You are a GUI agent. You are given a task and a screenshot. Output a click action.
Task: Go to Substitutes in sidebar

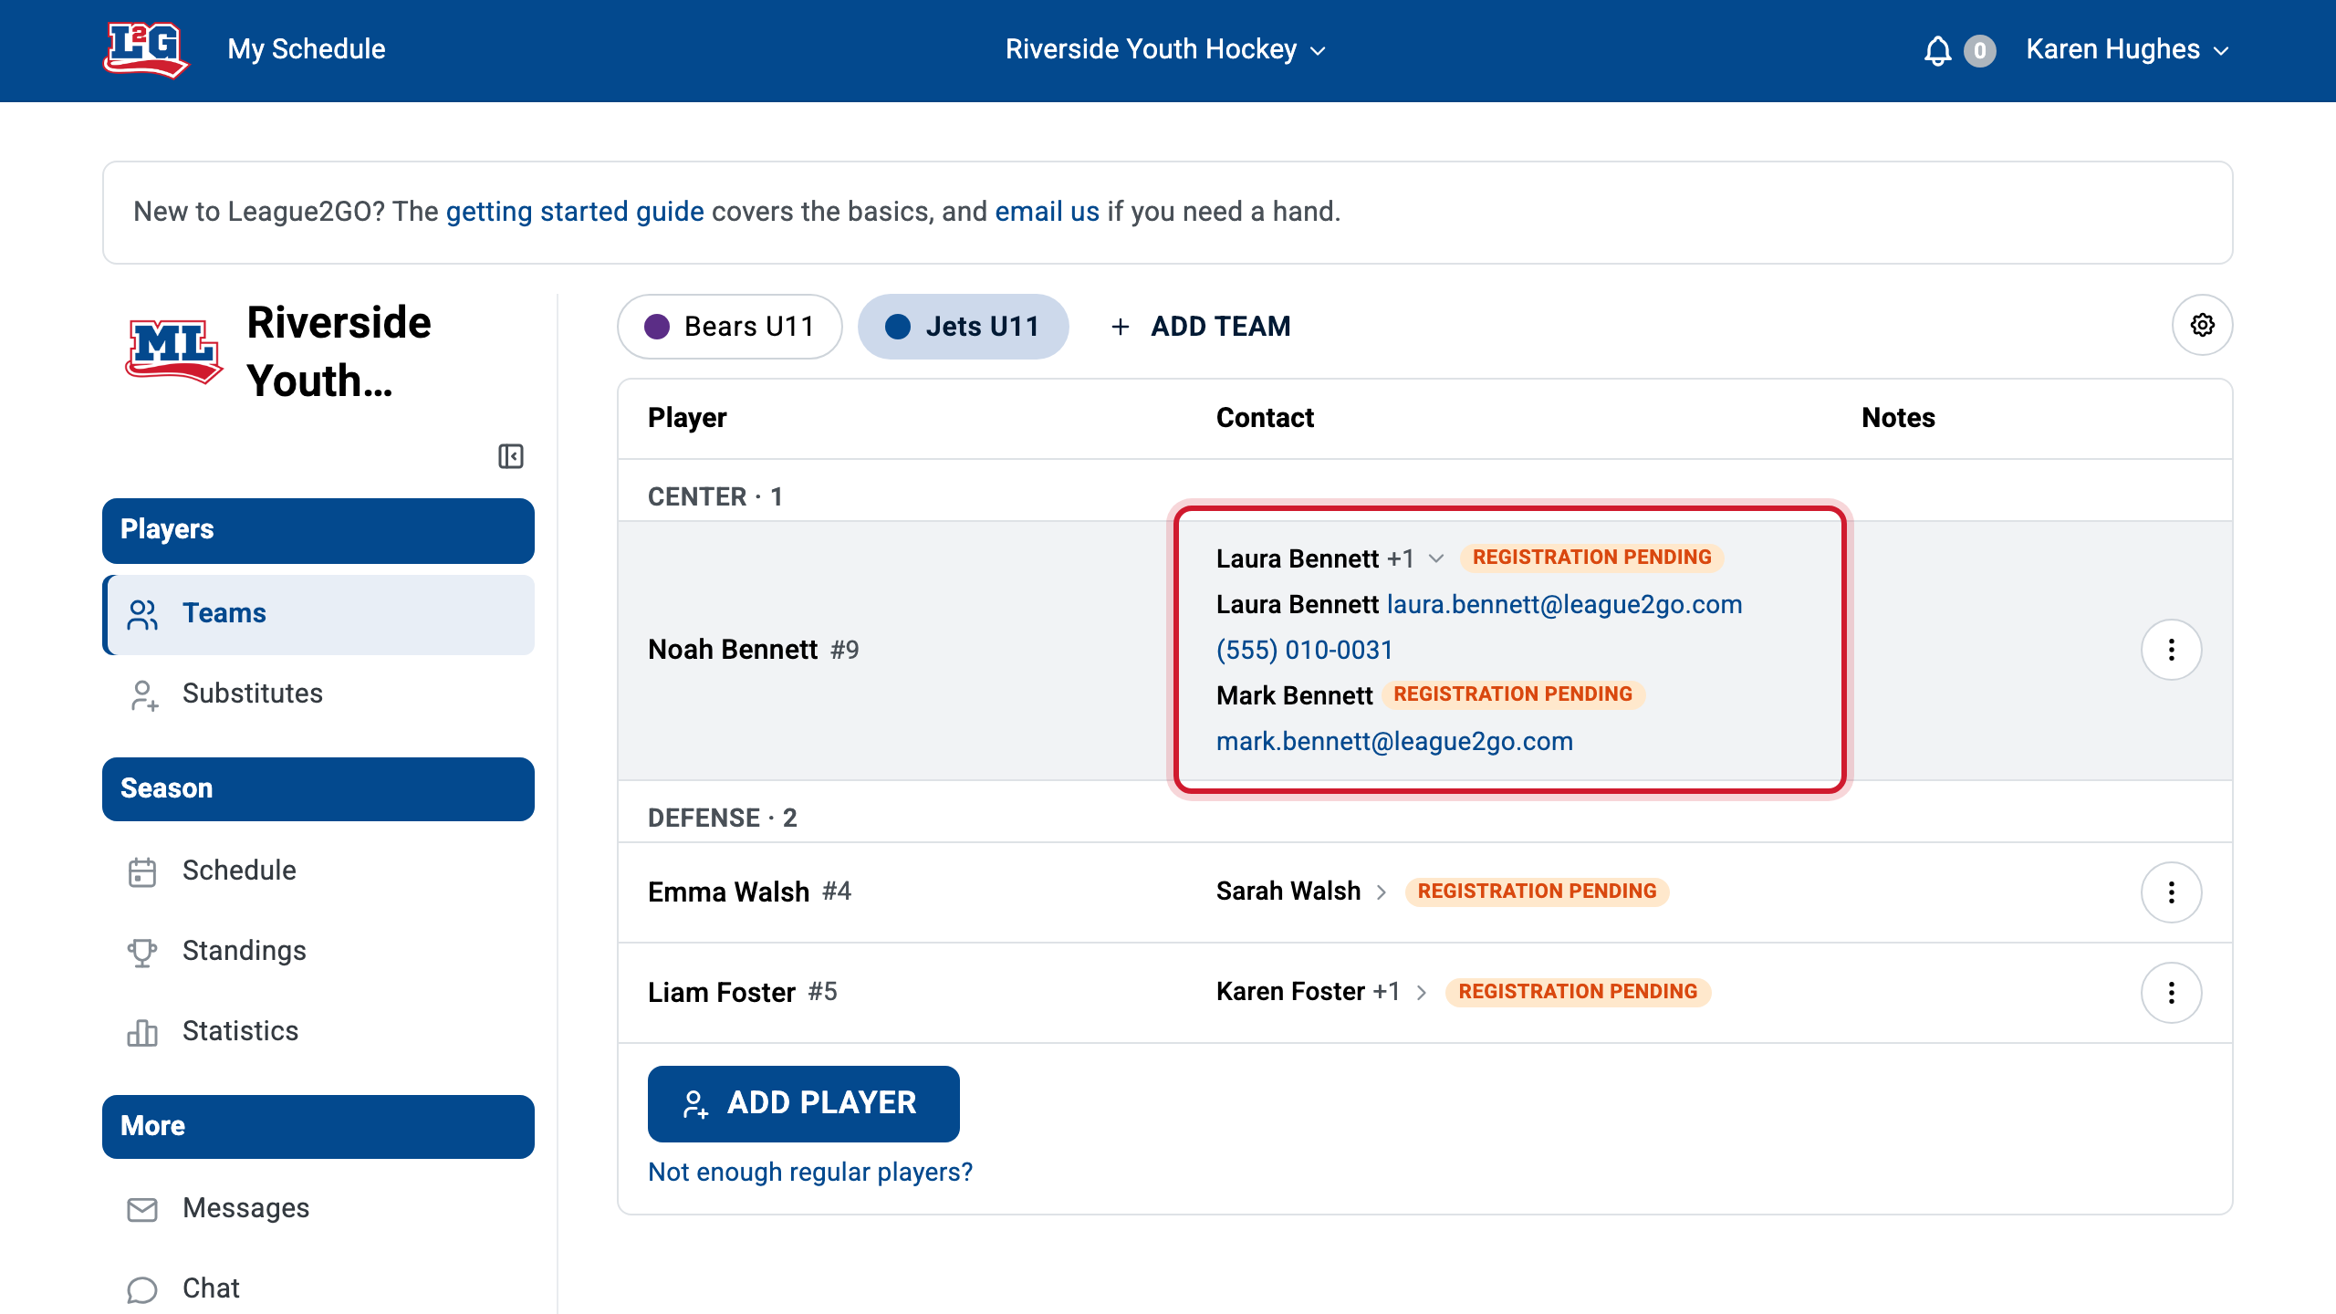pyautogui.click(x=318, y=694)
